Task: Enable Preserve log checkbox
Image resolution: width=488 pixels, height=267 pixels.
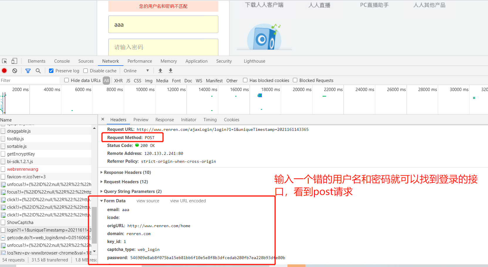Action: click(51, 71)
